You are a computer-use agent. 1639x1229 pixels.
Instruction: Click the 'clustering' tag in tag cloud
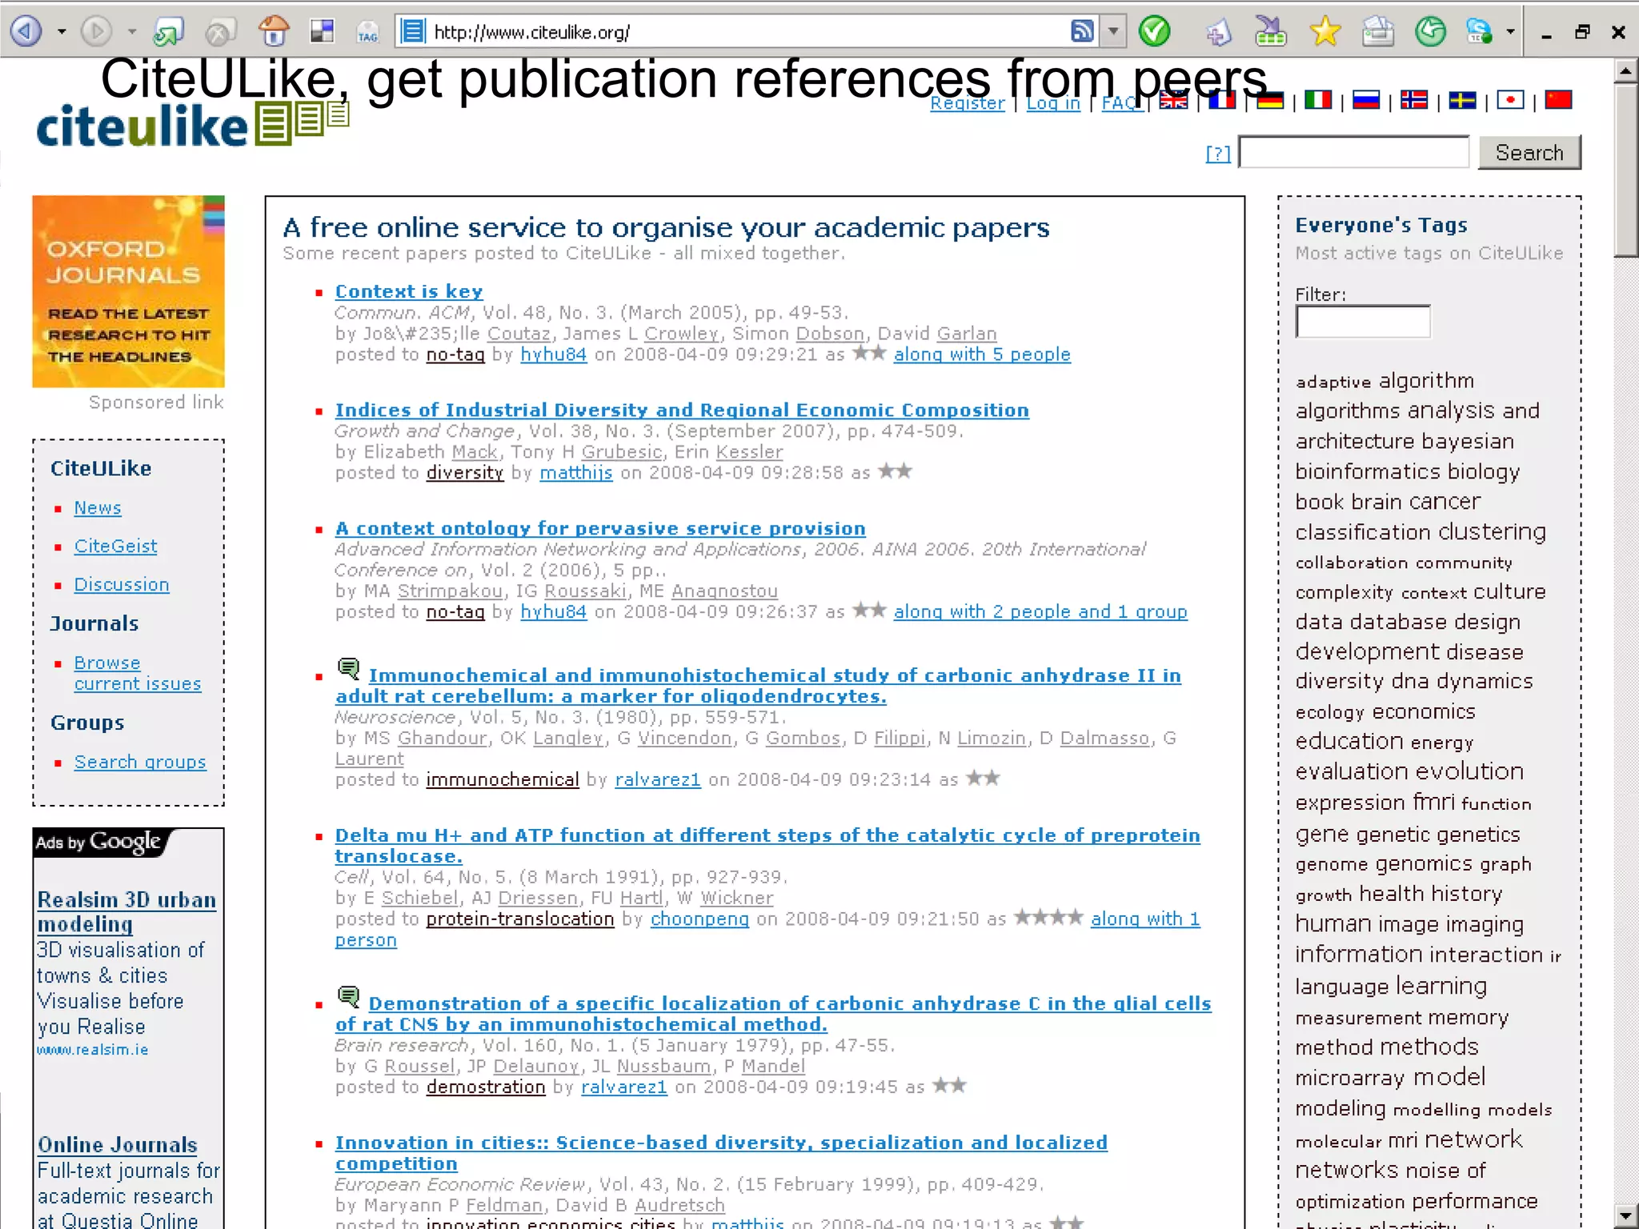point(1491,532)
